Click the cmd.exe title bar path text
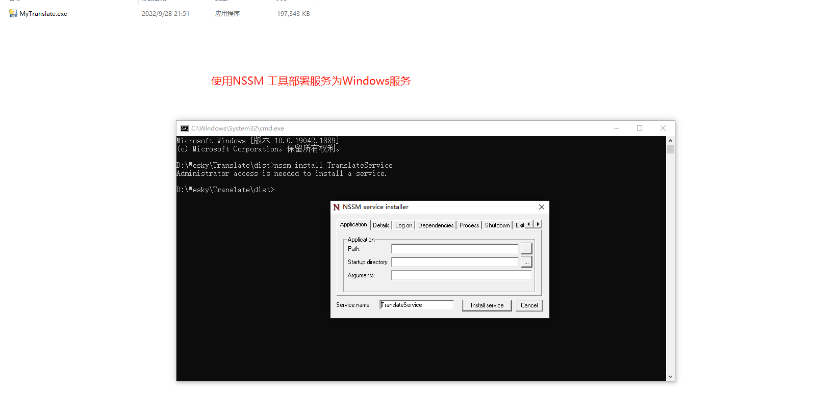 [x=238, y=128]
